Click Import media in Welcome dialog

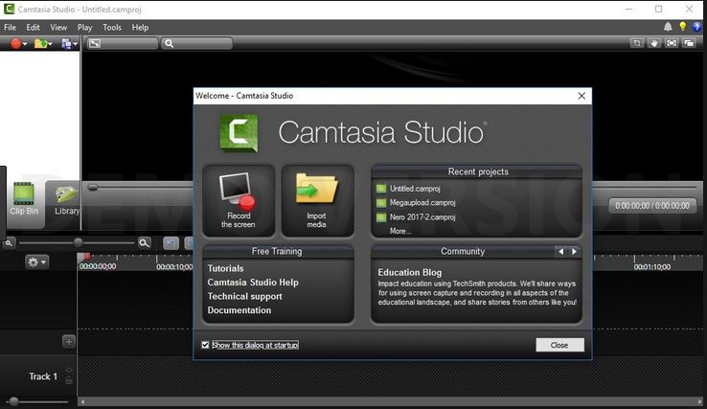[317, 200]
